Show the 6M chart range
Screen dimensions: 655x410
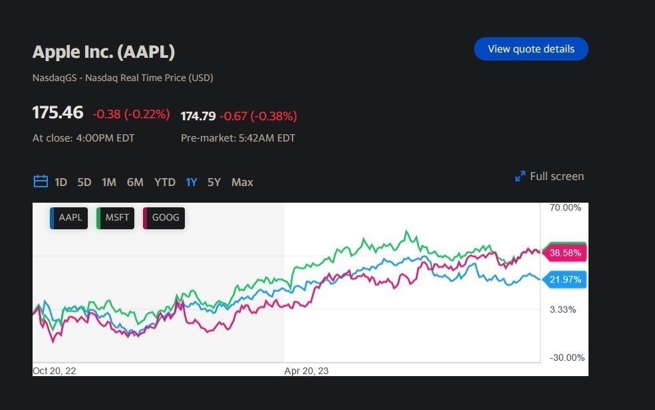pyautogui.click(x=135, y=182)
